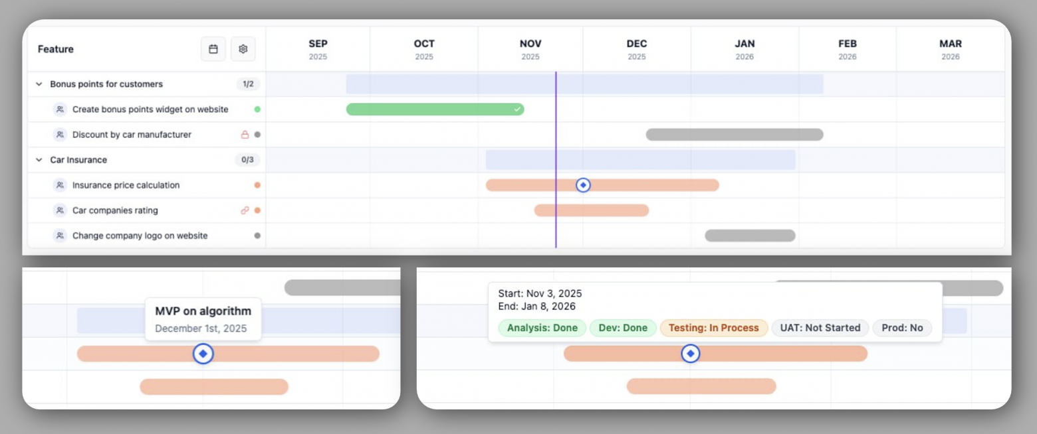The height and width of the screenshot is (434, 1037).
Task: Click orange status dot on Insurance price calculation
Action: pos(257,185)
